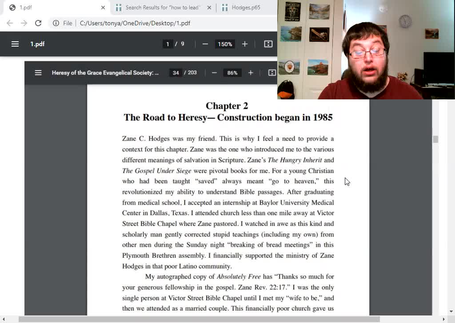Edit page number field showing 1
Screen dimensions: 455x323
click(168, 44)
